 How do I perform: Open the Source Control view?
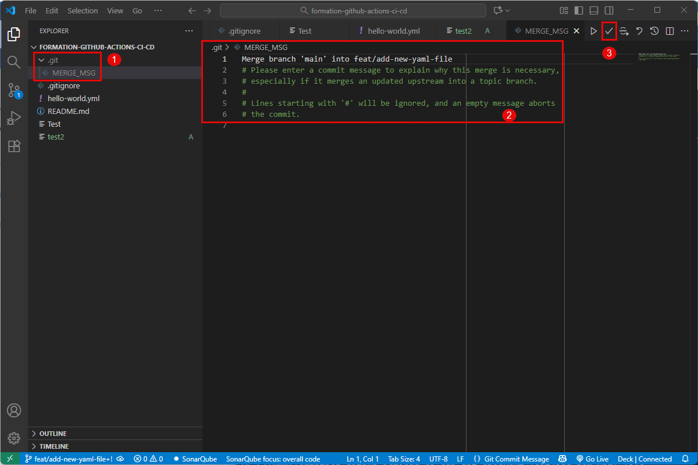14,90
